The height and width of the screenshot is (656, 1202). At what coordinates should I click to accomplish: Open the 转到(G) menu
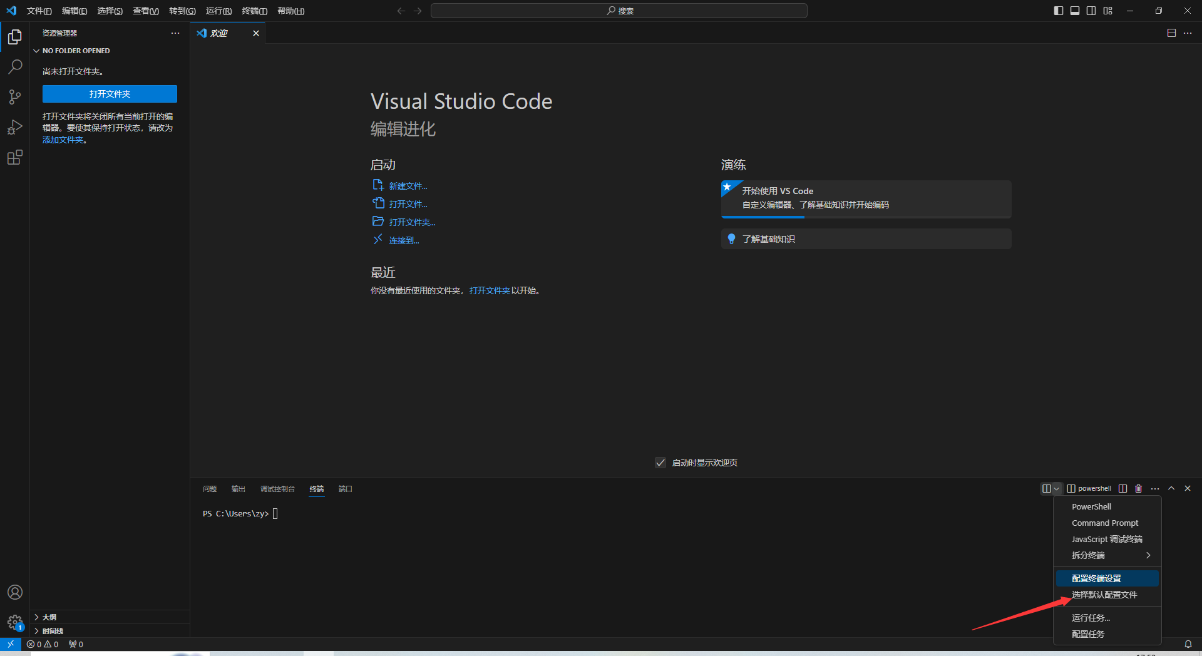point(182,11)
